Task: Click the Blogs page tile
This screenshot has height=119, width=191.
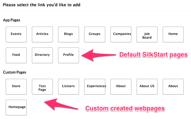Action: pos(69,34)
